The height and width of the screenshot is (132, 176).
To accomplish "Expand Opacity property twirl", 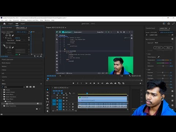I will click(x=4, y=38).
